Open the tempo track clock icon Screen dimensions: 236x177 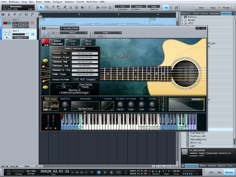26,14
